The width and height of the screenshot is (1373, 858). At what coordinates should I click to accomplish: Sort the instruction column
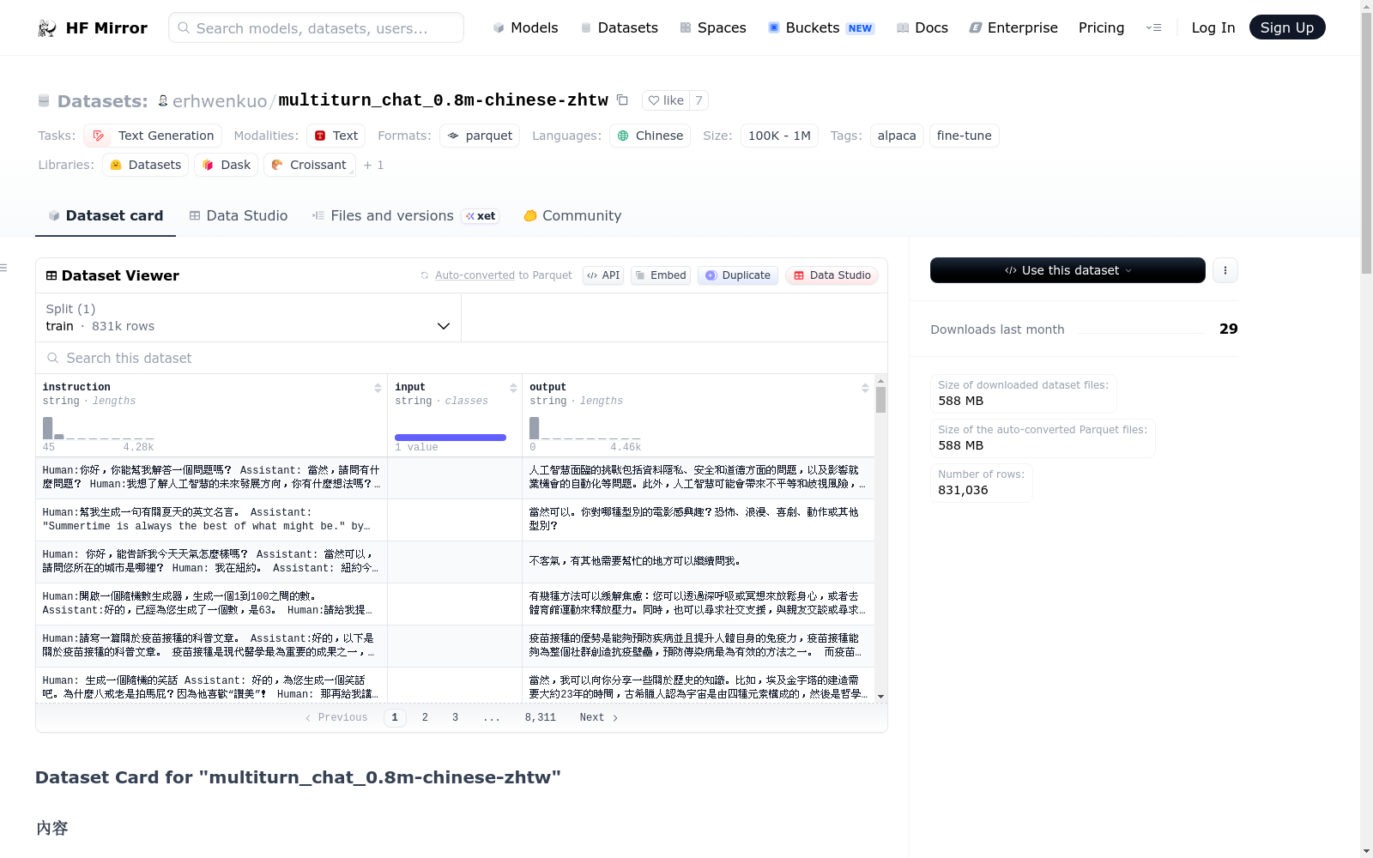coord(378,388)
